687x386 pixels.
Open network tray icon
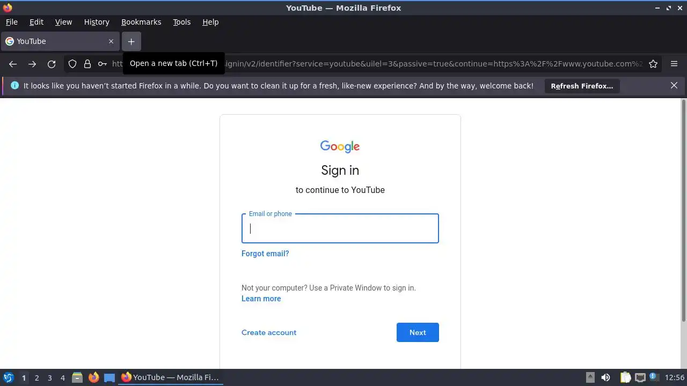[640, 377]
